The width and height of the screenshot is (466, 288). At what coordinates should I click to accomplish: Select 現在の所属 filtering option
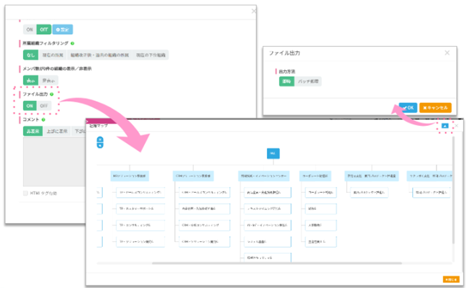pos(53,55)
